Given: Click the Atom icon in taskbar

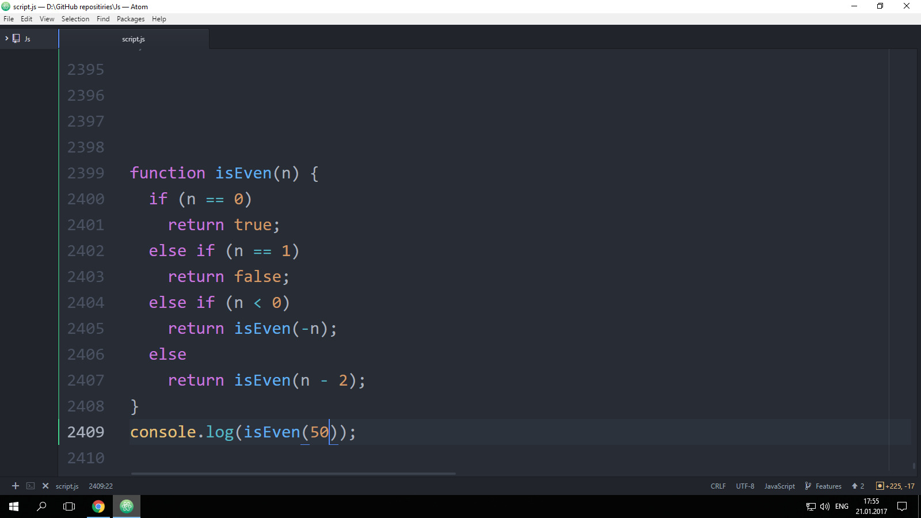Looking at the screenshot, I should 127,506.
